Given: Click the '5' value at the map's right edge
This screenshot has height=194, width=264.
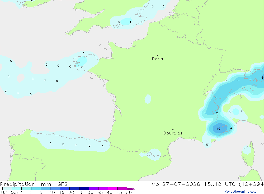Looking at the screenshot, I should tap(262, 78).
